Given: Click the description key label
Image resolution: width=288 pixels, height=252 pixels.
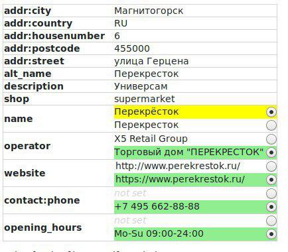Looking at the screenshot, I should point(34,86).
